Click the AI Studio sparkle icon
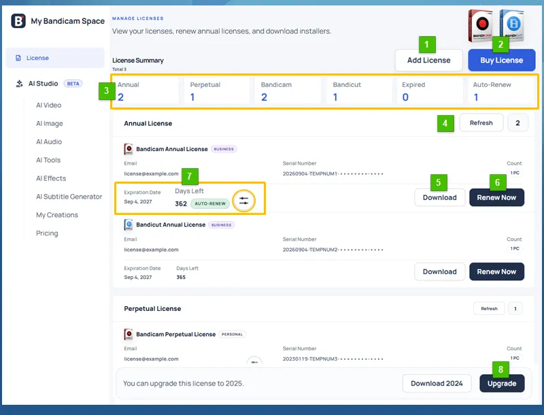544x415 pixels. click(x=20, y=84)
